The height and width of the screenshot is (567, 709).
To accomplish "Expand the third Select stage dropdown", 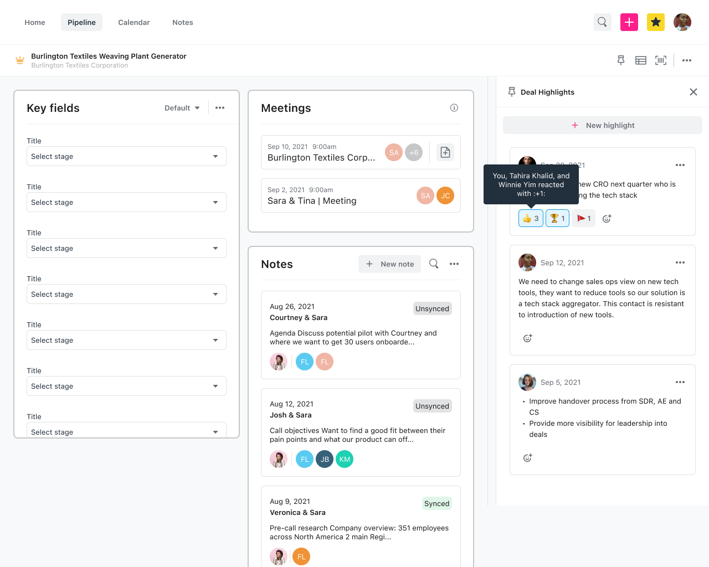I will pyautogui.click(x=126, y=248).
